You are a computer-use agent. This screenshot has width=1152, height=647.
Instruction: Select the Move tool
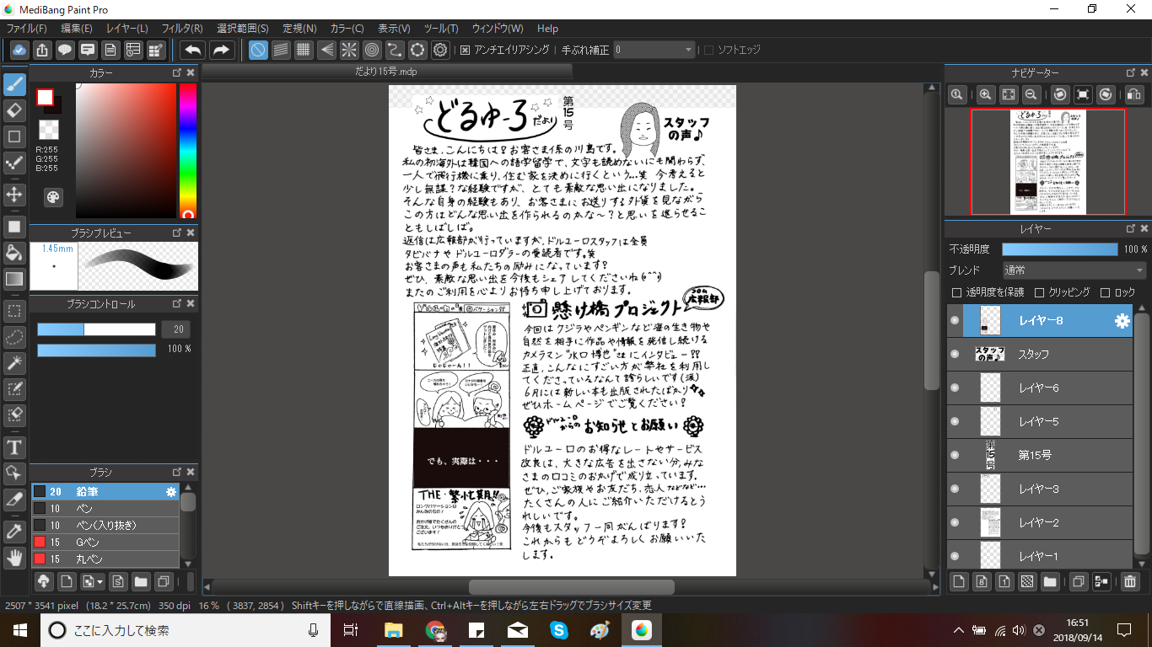coord(14,195)
